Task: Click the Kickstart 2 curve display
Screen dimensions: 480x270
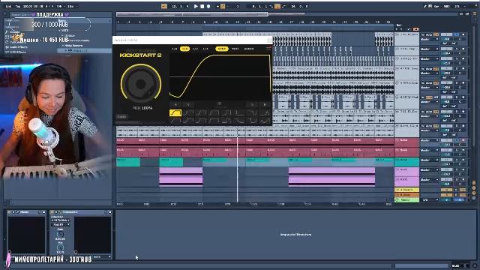Action: 220,76
